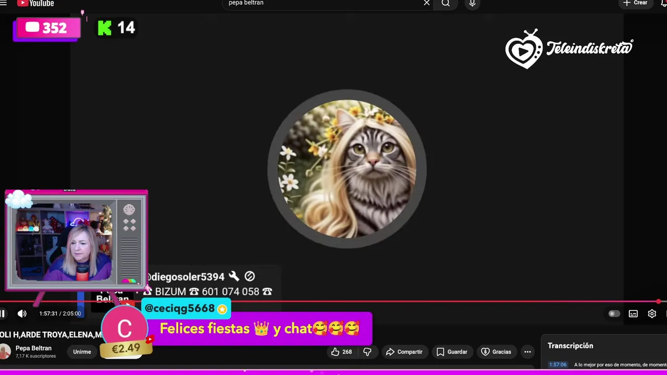Open Pepa Beltran channel avatar
Image resolution: width=667 pixels, height=375 pixels.
(x=5, y=352)
